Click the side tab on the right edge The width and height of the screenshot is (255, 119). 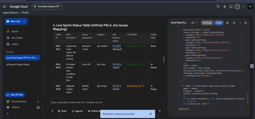tap(252, 66)
